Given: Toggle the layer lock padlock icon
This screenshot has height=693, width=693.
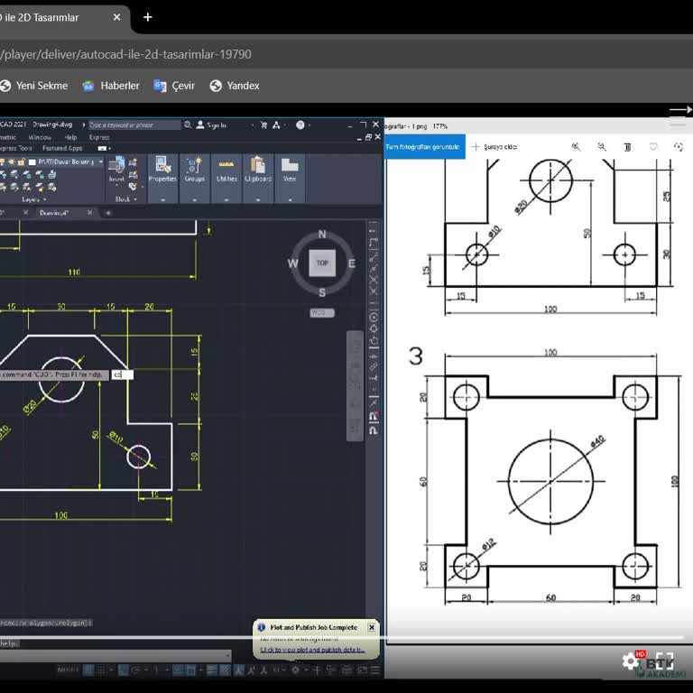Looking at the screenshot, I should [22, 162].
